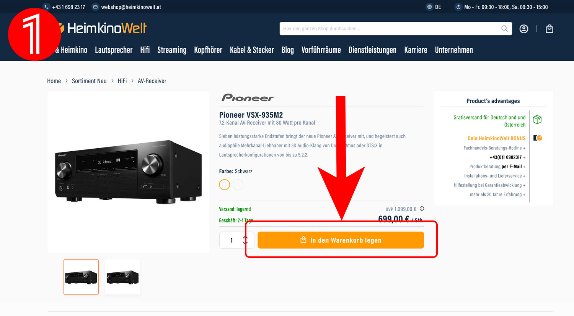Viewport: 574px width, 316px height.
Task: Open the shopping bag cart icon
Action: point(550,29)
